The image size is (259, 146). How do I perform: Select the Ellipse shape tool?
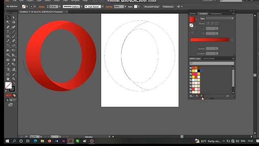coord(8,36)
